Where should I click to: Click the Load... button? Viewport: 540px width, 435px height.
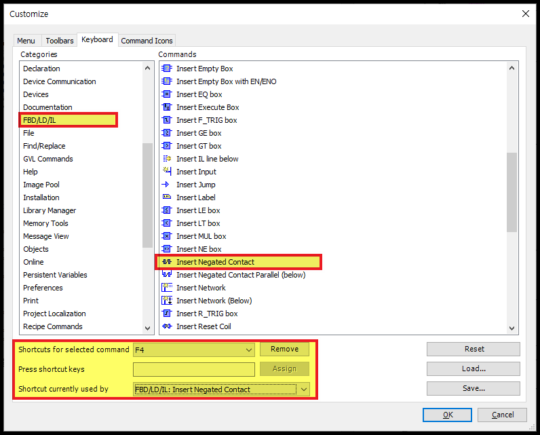tap(474, 369)
